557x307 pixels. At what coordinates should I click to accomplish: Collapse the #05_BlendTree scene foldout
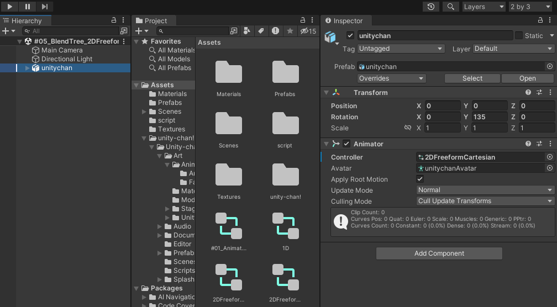(x=19, y=41)
